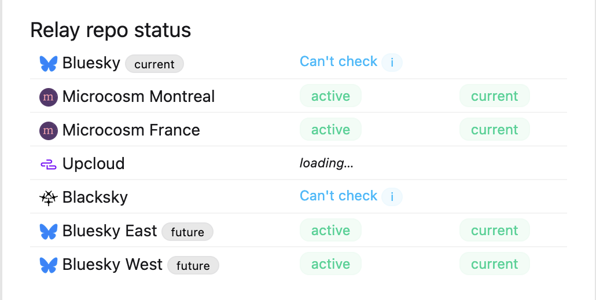The width and height of the screenshot is (596, 300).
Task: Click Blacksky's "Can't check" link
Action: click(339, 196)
